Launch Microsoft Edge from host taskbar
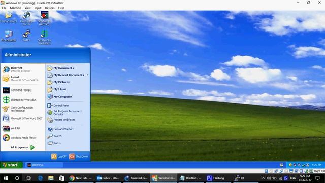Viewport: 325px width, 183px height. point(40,178)
